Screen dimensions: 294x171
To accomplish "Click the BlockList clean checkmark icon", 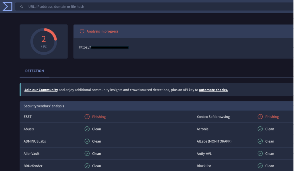I will (x=260, y=166).
